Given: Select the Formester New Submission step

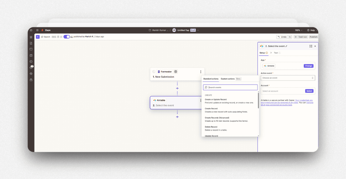Looking at the screenshot, I should pyautogui.click(x=177, y=74).
